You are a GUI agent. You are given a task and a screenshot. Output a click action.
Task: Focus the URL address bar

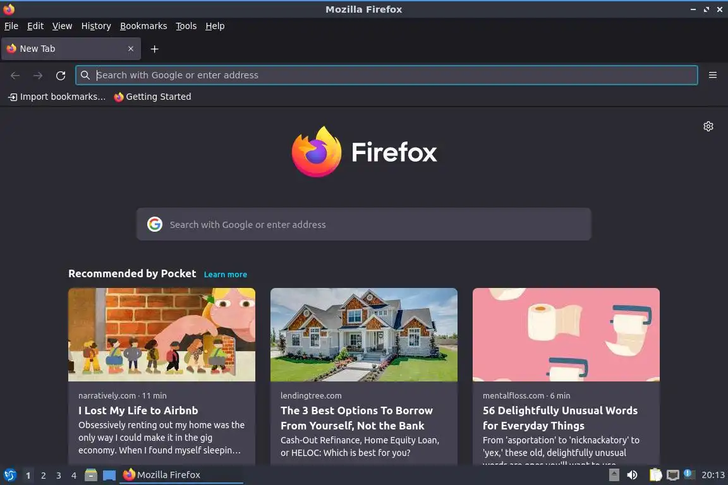pos(386,75)
